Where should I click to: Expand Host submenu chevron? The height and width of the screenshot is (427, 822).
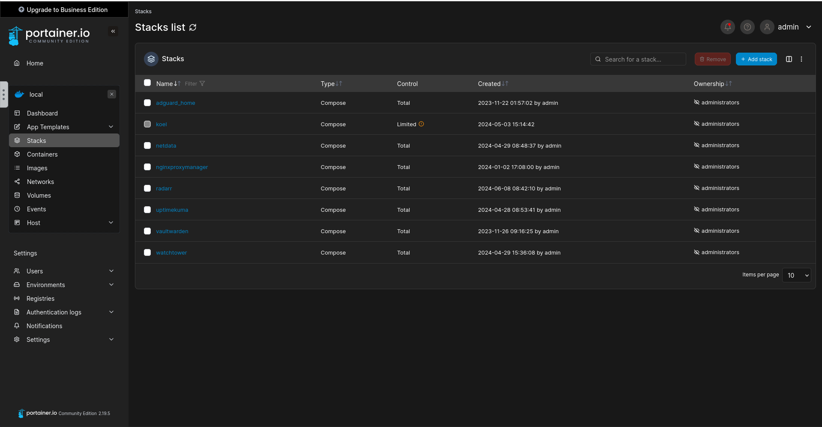coord(111,222)
